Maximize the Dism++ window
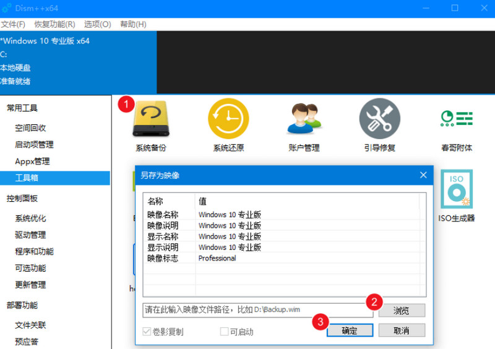Image resolution: width=495 pixels, height=349 pixels. coord(455,8)
